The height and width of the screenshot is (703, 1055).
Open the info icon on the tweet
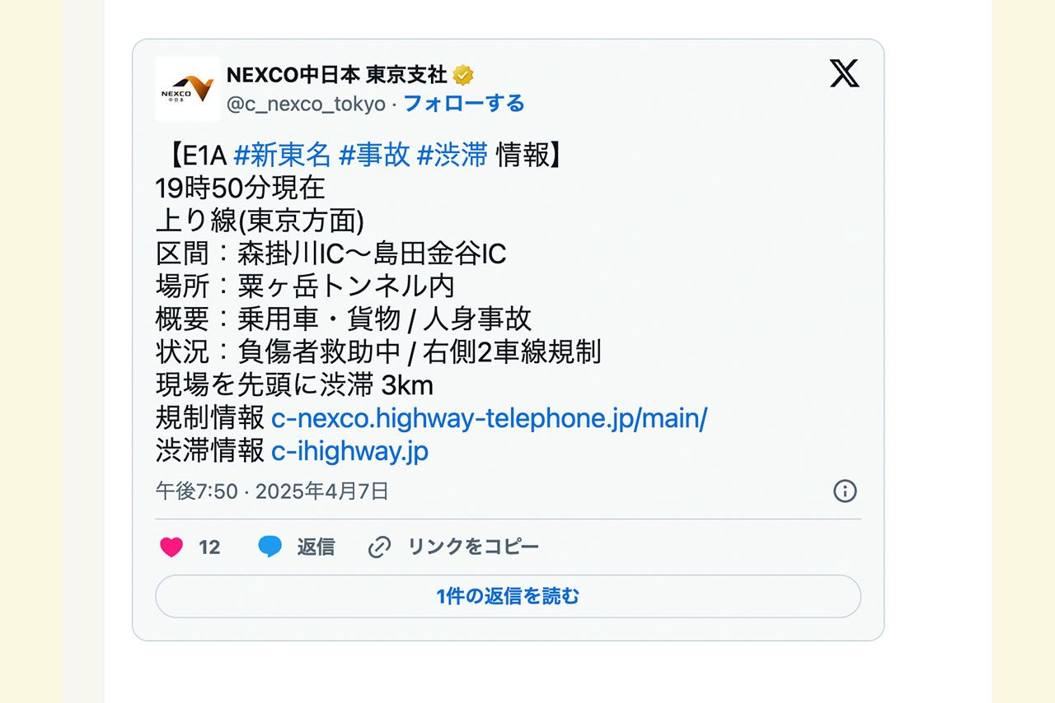tap(844, 490)
